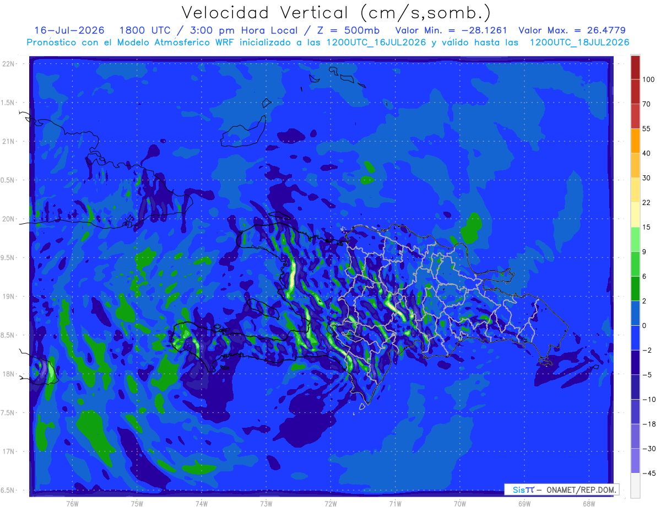Click the colorbar value "55"

(x=647, y=128)
